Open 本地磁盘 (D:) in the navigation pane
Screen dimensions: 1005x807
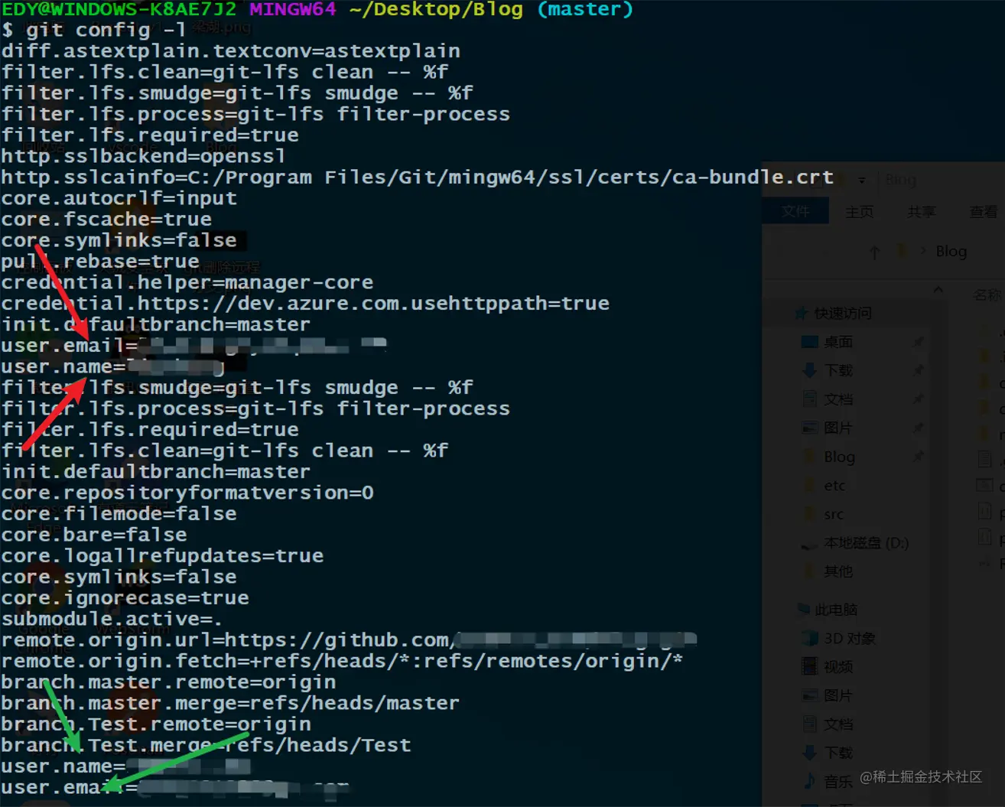coord(866,542)
